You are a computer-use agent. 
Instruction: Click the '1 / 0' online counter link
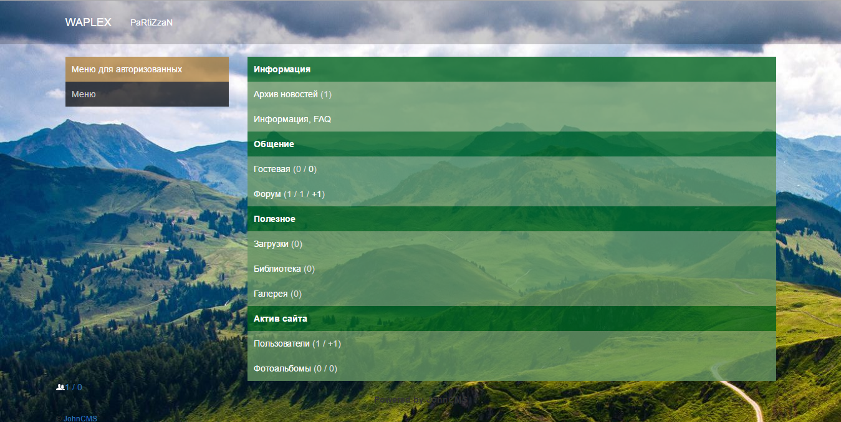click(x=74, y=387)
